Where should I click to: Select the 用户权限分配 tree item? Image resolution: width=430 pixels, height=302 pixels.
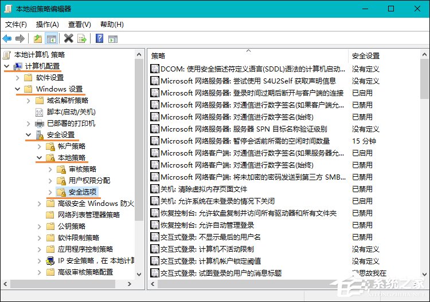pos(89,181)
